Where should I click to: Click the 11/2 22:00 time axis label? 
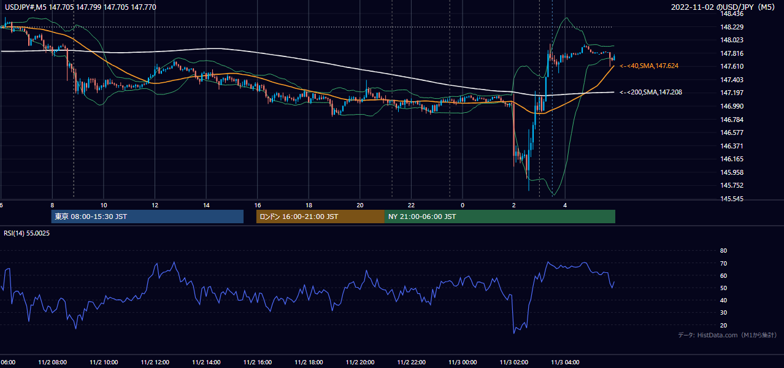(x=412, y=362)
